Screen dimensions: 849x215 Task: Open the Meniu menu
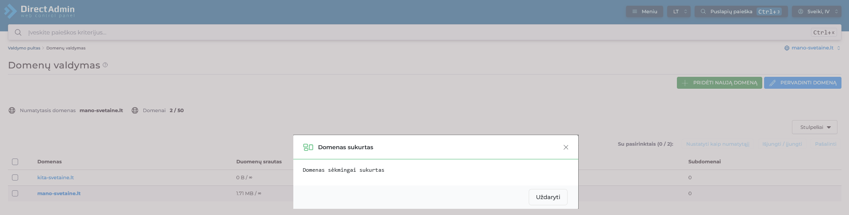tap(644, 11)
